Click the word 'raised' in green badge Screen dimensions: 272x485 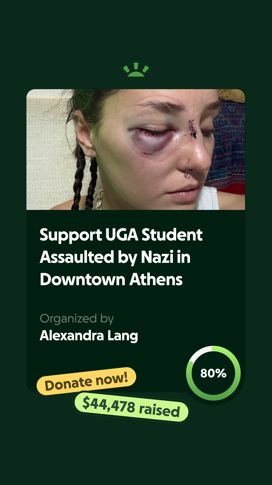coord(159,410)
